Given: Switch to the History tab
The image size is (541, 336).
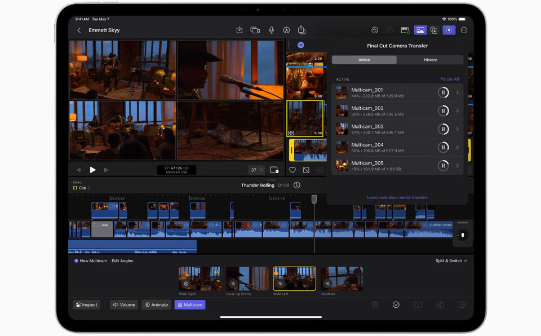Looking at the screenshot, I should click(x=430, y=60).
